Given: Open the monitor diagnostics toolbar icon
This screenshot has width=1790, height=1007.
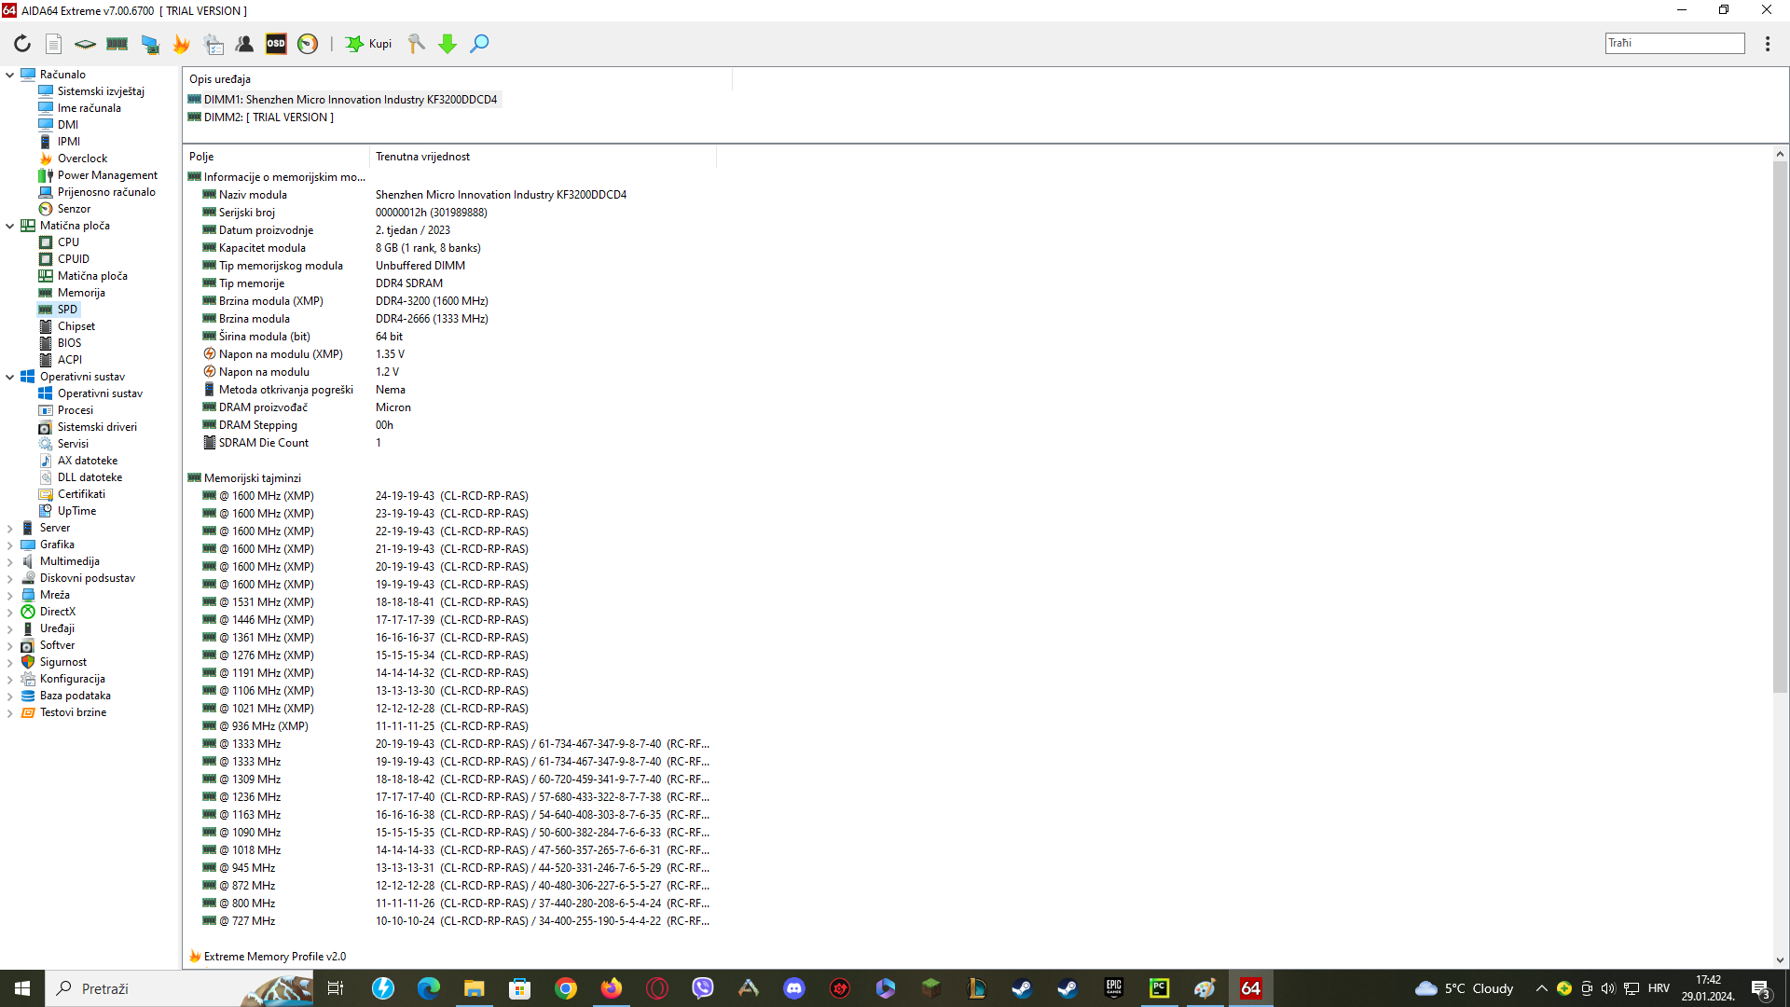Looking at the screenshot, I should pos(149,44).
